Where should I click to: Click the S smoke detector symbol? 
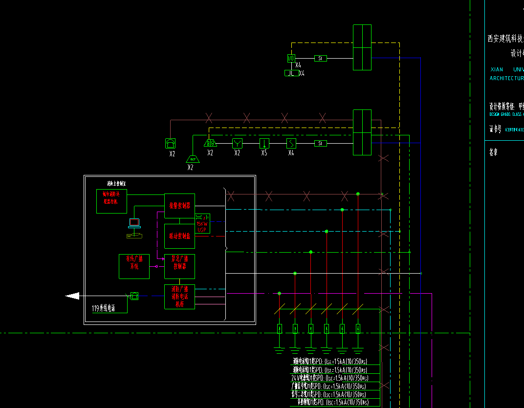click(x=291, y=143)
